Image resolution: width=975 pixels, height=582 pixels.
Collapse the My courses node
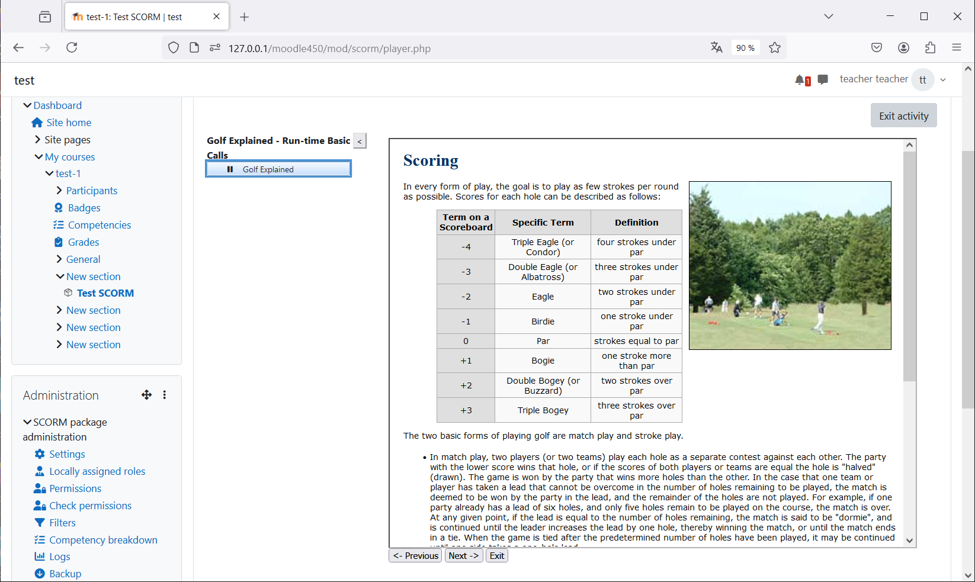click(x=39, y=157)
